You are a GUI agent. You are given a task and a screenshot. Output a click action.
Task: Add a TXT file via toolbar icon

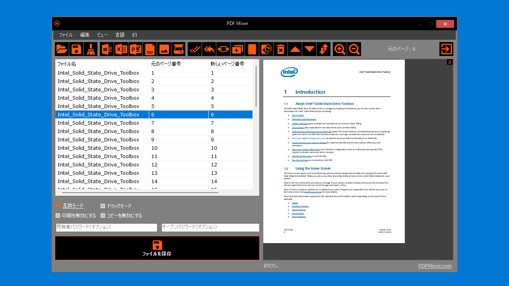point(150,49)
